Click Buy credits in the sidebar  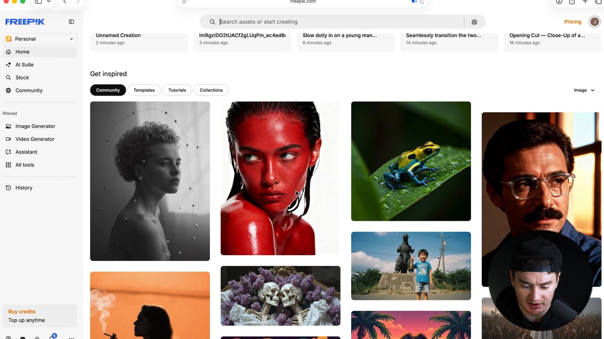(22, 311)
